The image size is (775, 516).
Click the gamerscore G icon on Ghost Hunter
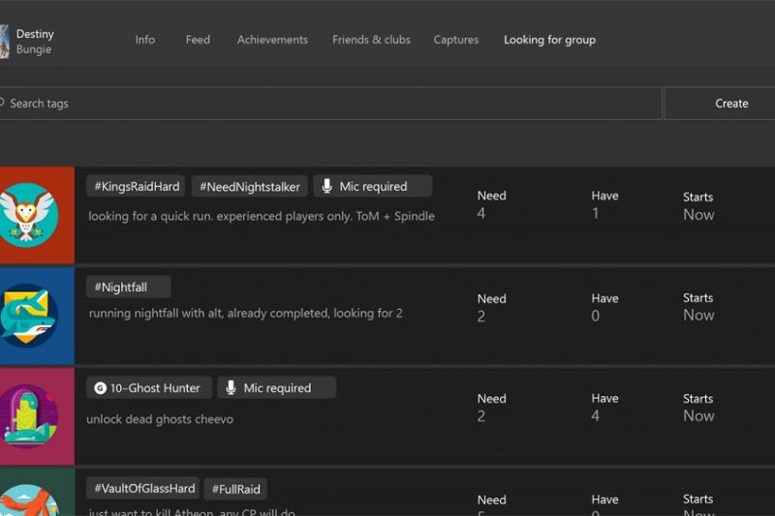[x=101, y=388]
